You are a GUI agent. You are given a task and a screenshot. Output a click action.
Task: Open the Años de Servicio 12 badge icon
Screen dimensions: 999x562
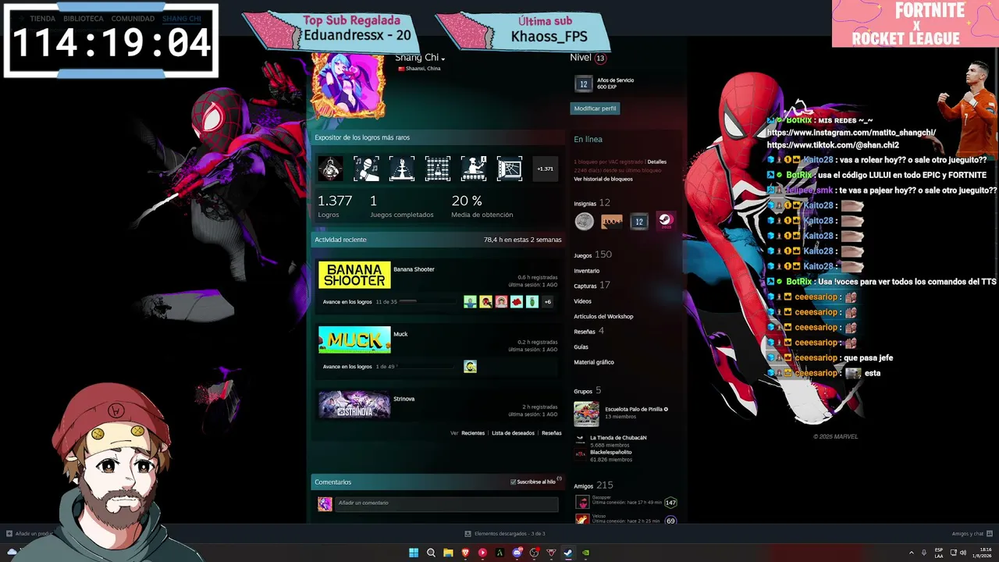583,84
